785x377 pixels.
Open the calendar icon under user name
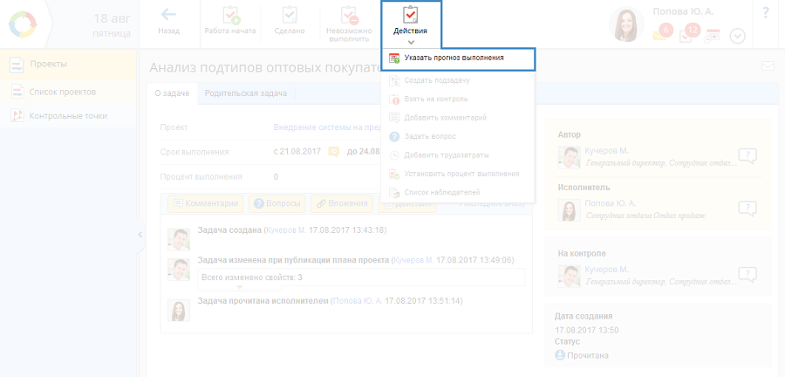pyautogui.click(x=713, y=35)
